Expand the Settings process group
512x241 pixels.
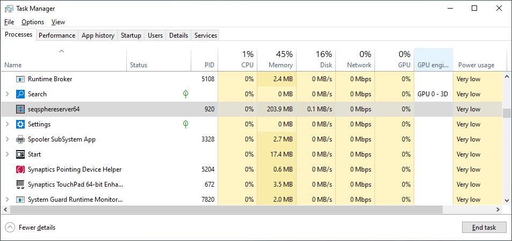pos(7,124)
